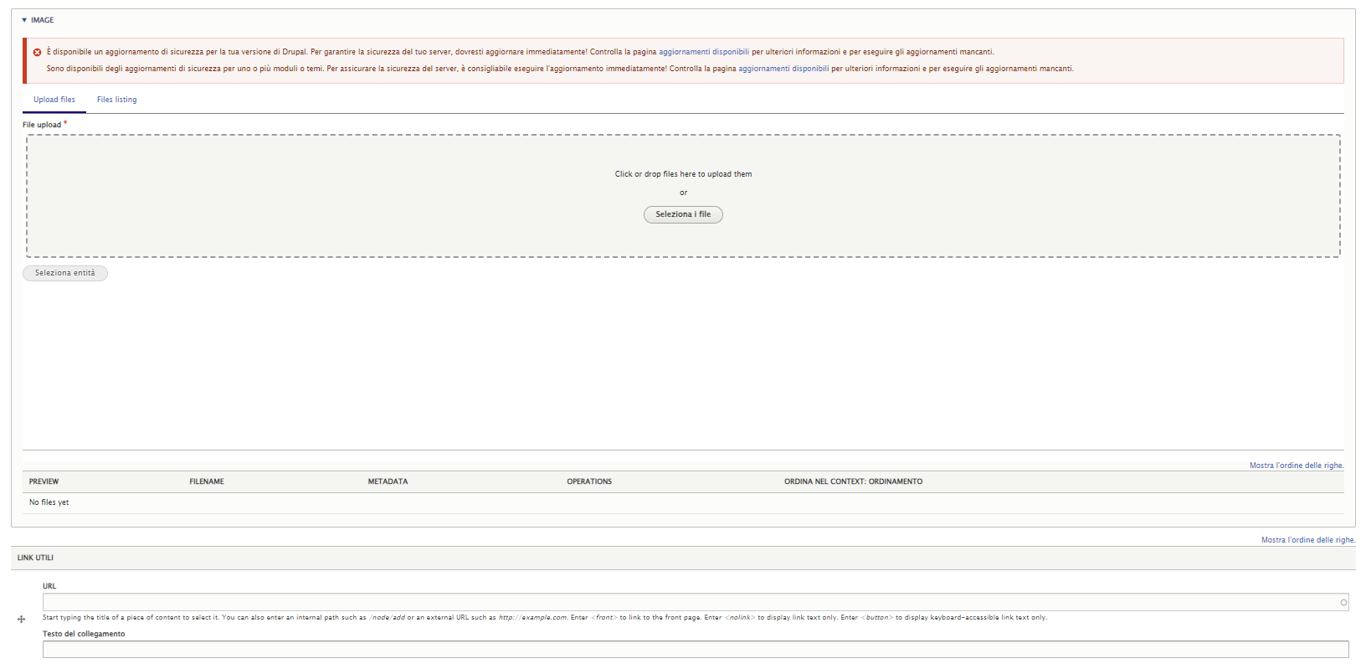
Task: Click the dashed file drop zone text
Action: (683, 174)
